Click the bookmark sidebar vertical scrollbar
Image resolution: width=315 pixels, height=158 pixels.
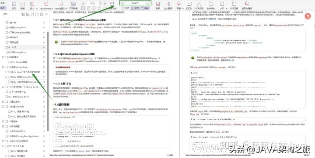48,81
